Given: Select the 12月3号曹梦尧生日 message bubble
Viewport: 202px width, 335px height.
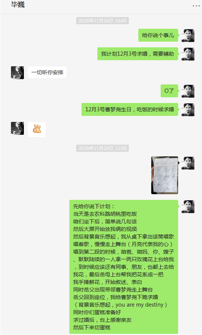Looking at the screenshot, I should tap(130, 109).
